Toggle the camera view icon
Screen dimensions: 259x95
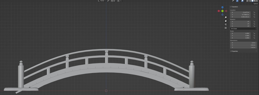226,25
